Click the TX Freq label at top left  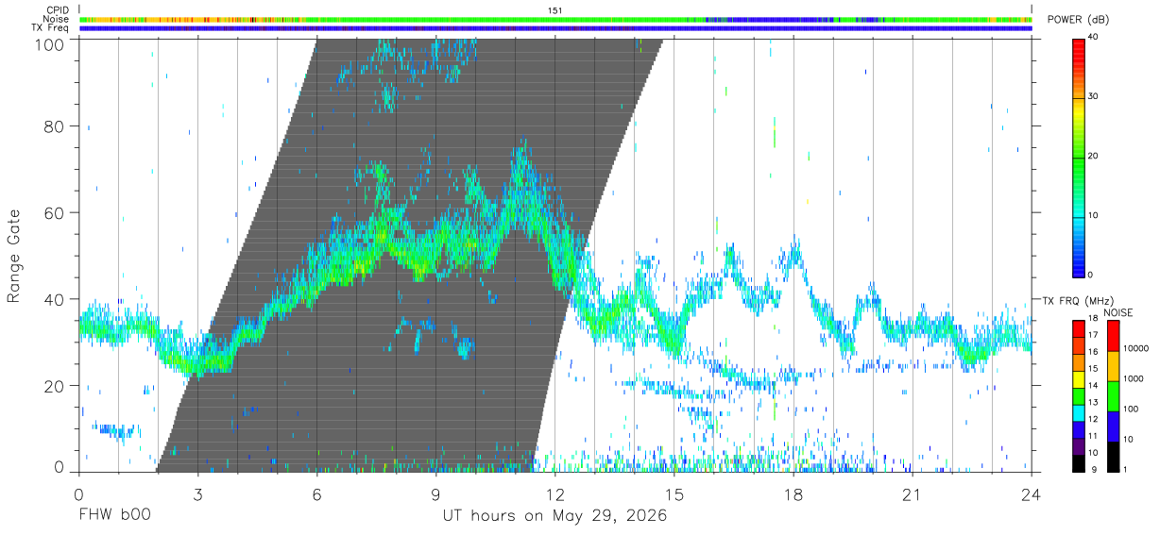[50, 28]
